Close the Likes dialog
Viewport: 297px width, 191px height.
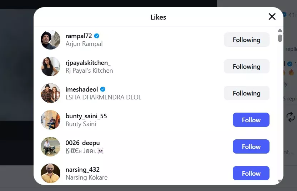pos(272,17)
